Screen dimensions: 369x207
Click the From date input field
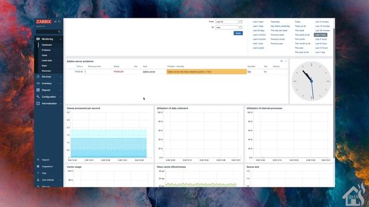pos(227,22)
